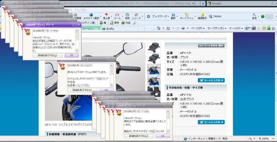Open the settings wrench icon
The height and width of the screenshot is (142, 277).
tap(254, 15)
